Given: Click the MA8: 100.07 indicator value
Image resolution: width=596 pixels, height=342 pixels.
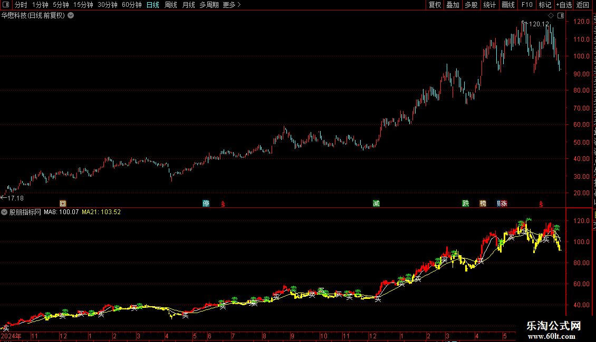Looking at the screenshot, I should 61,212.
